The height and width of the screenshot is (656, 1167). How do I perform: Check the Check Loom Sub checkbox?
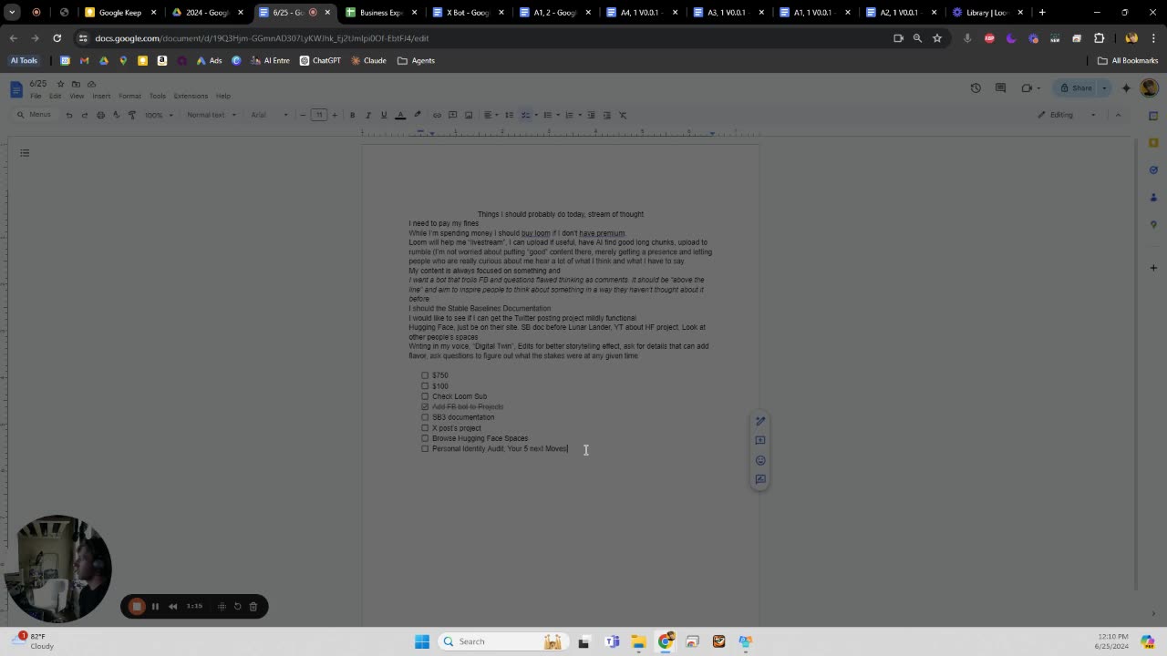coord(425,396)
